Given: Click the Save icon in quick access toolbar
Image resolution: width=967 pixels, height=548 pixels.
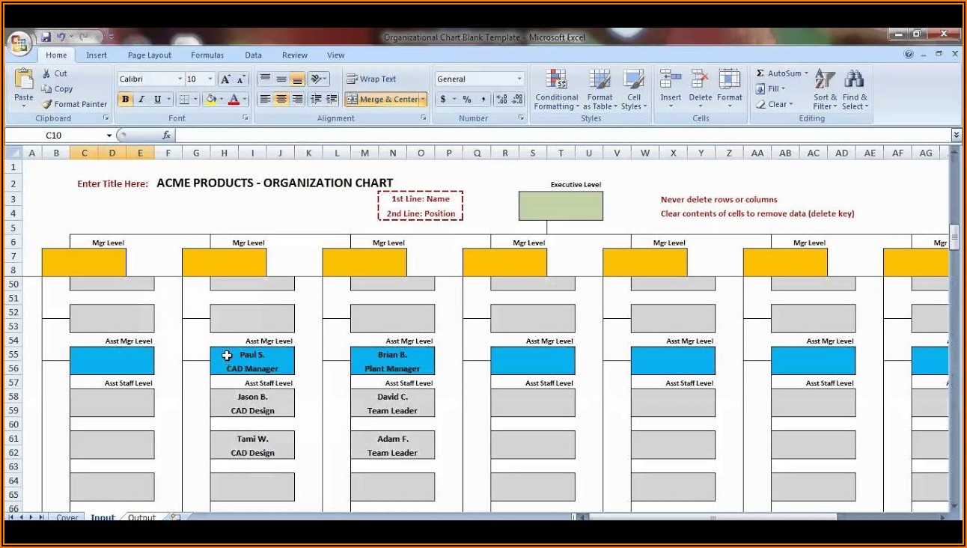Looking at the screenshot, I should [x=46, y=37].
